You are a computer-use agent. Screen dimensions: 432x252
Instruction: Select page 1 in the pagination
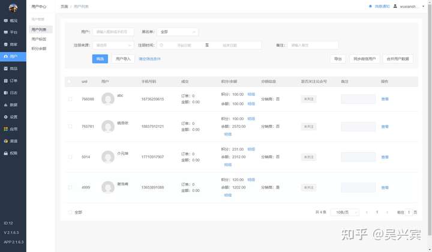377,212
